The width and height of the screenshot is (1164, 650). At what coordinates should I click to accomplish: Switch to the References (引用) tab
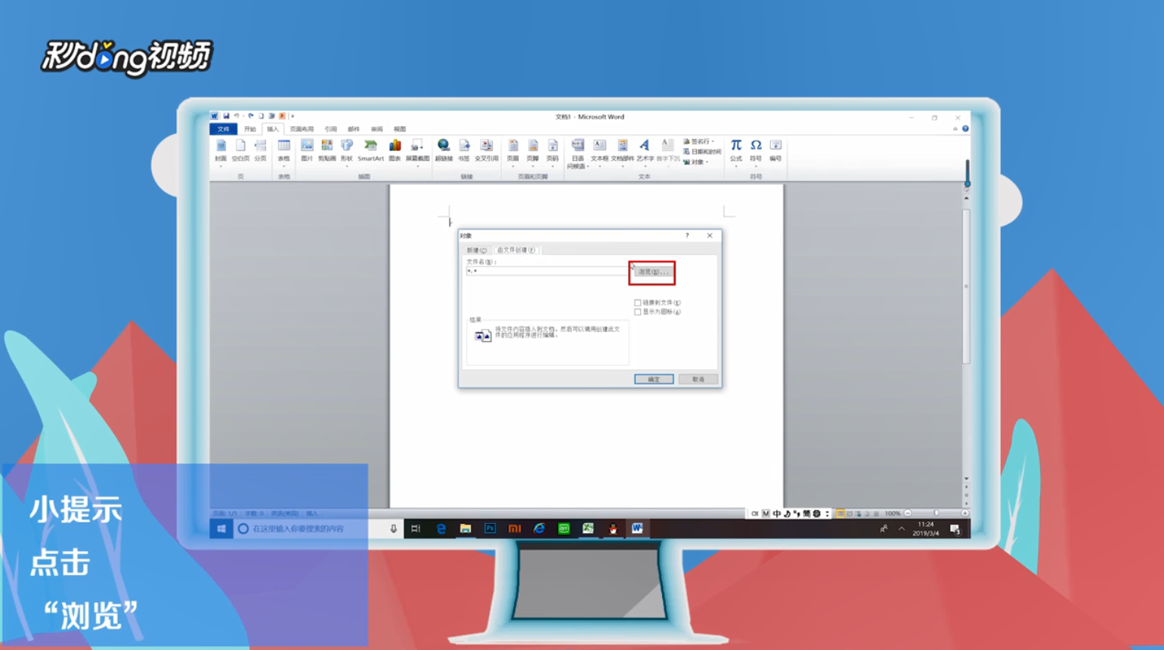coord(330,129)
